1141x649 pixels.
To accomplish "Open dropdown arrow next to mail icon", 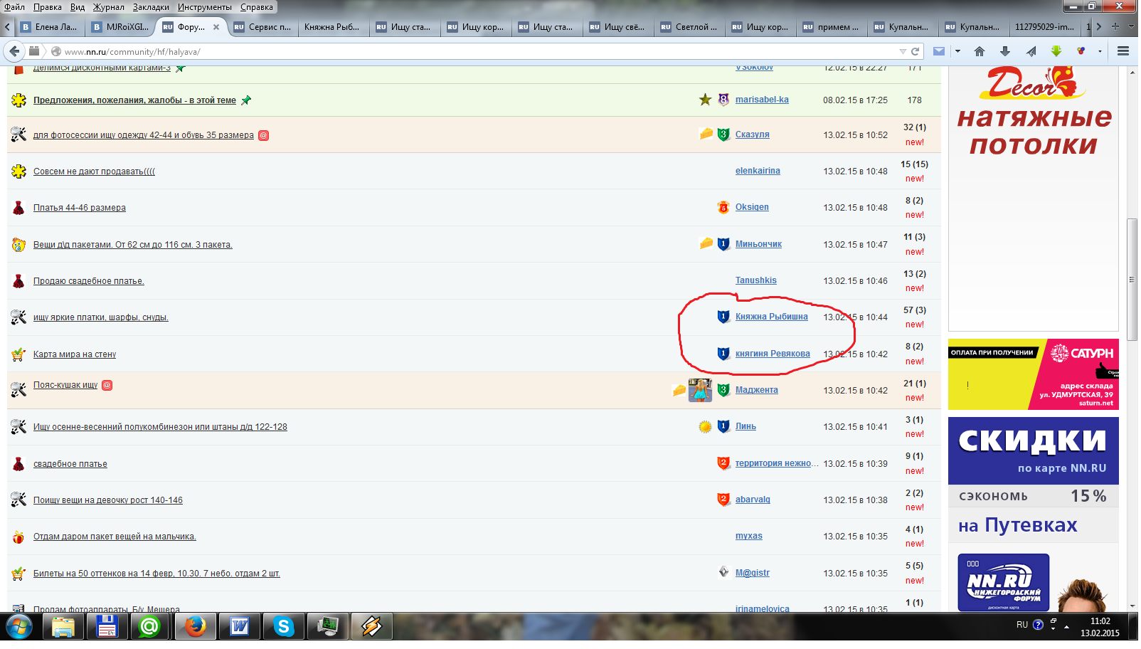I will click(x=957, y=51).
